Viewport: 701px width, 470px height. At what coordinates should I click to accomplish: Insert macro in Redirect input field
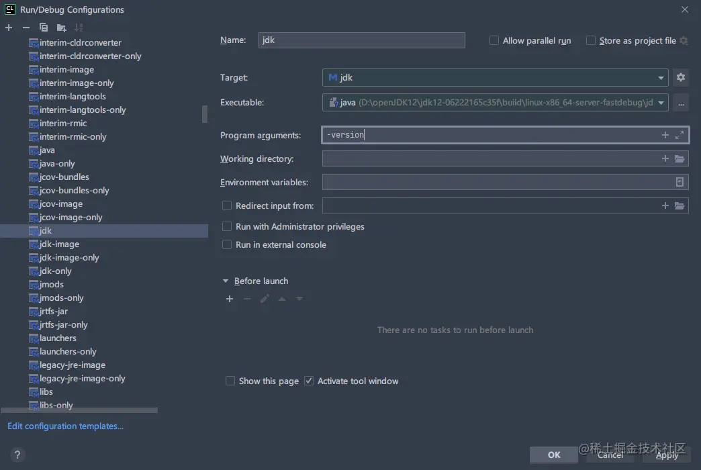coord(665,205)
